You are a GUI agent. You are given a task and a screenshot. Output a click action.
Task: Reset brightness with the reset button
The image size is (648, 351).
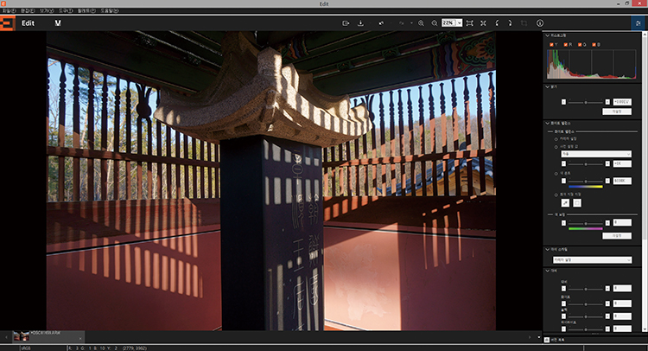[x=617, y=112]
